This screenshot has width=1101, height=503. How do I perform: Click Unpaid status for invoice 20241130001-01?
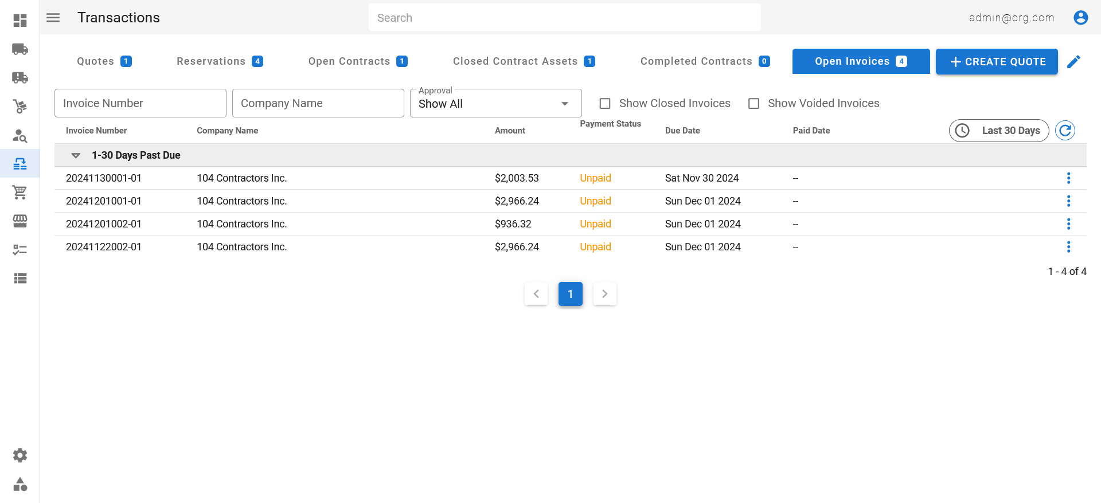click(595, 178)
